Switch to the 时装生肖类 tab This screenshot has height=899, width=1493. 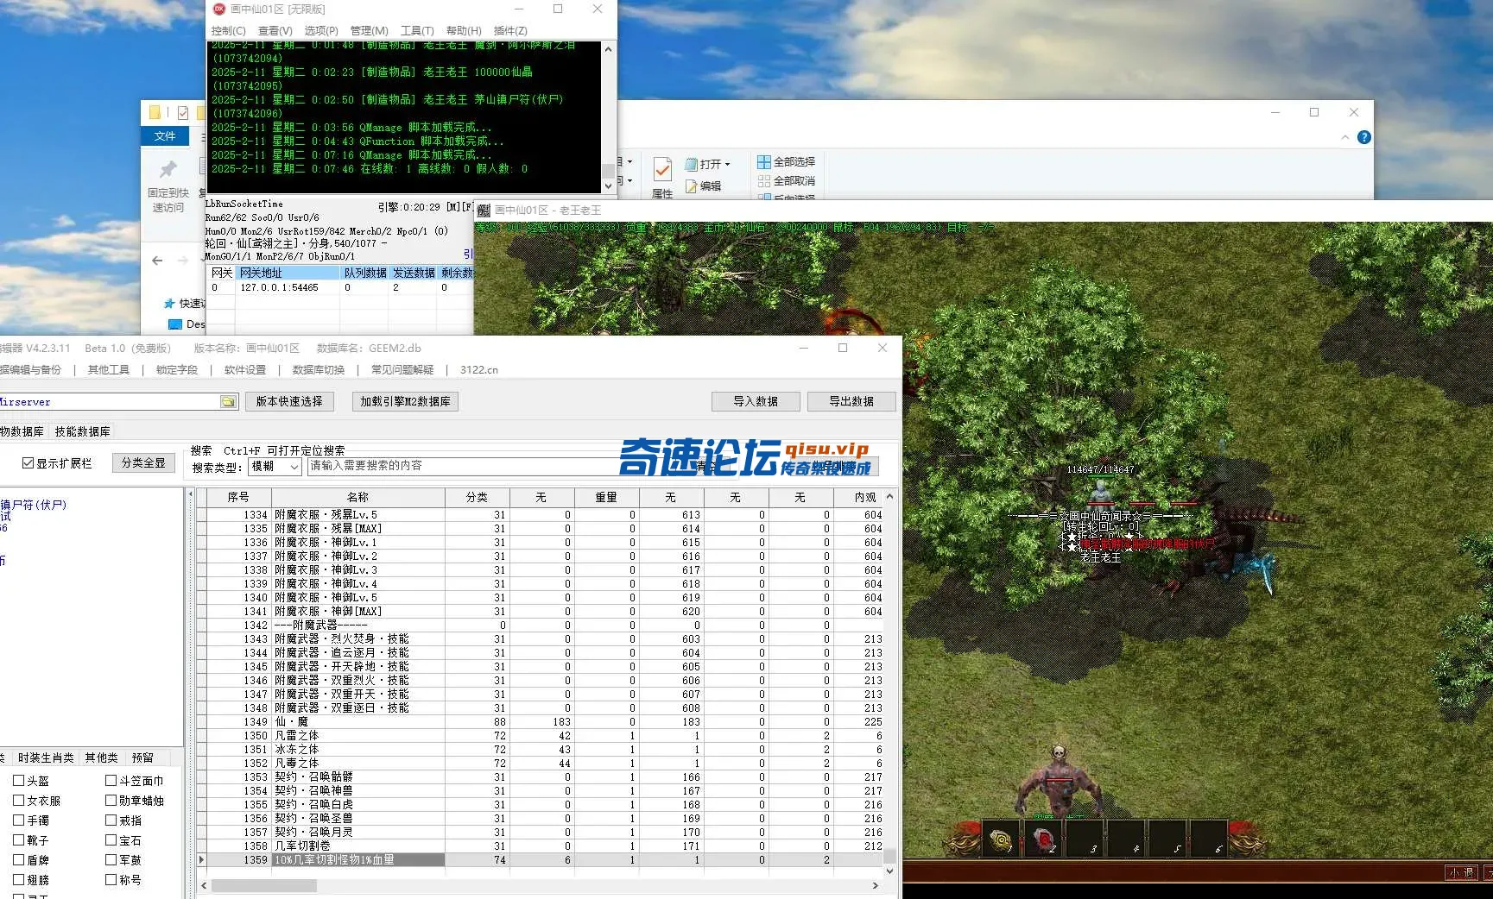tap(45, 758)
